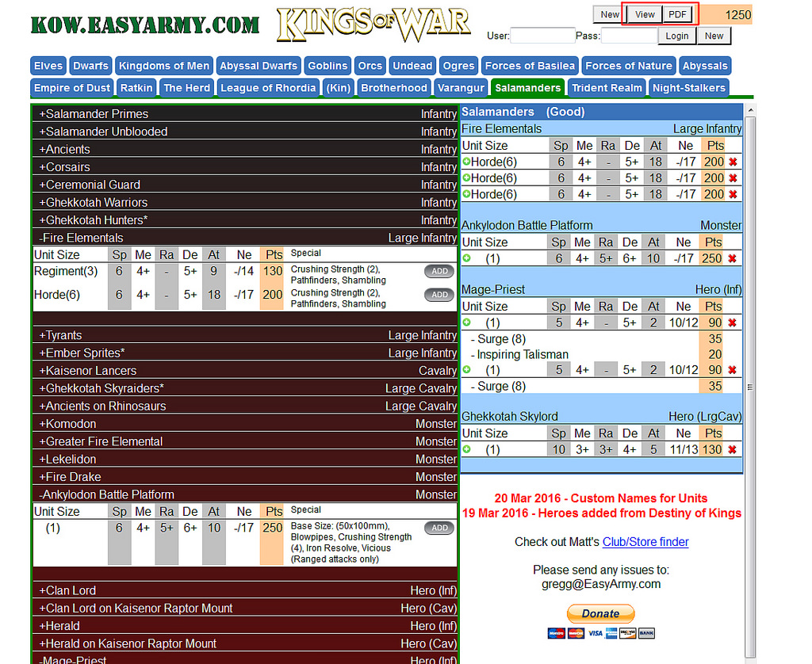Remove the Mage-Priest with Inspiring Talisman
Viewport: 812px width, 664px height.
click(733, 323)
